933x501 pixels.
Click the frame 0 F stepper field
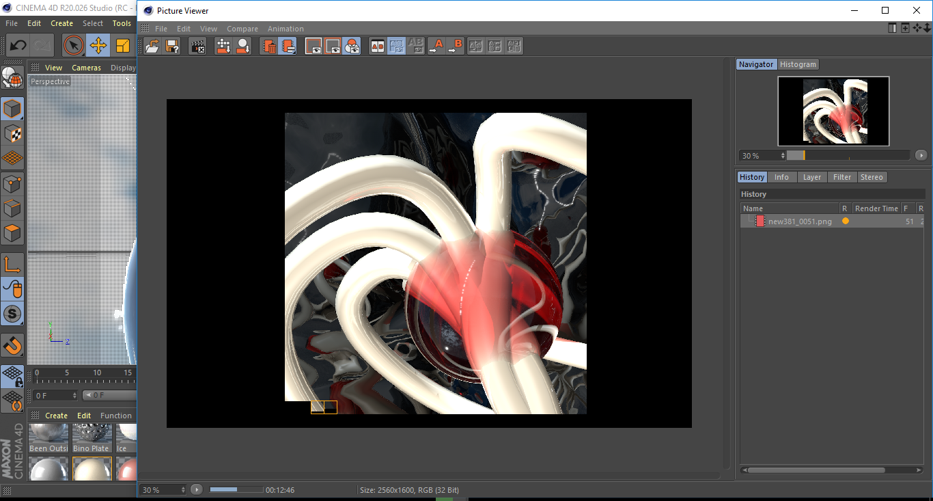click(x=55, y=395)
